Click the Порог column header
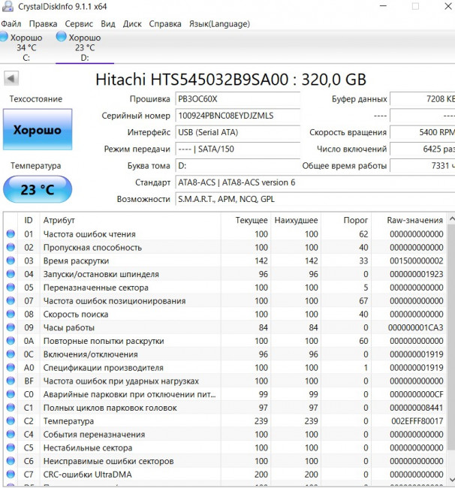Image resolution: width=455 pixels, height=488 pixels. (346, 220)
